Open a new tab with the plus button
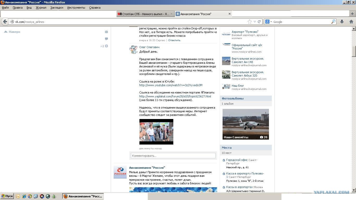This screenshot has width=356, height=200. [353, 14]
